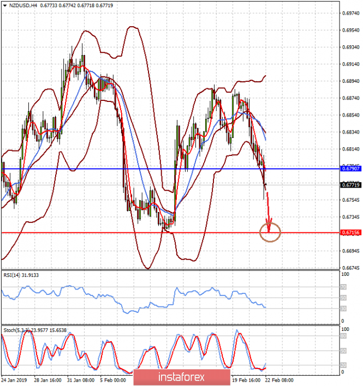
Task: Click the 0.66745 price axis value
Action: point(351,268)
